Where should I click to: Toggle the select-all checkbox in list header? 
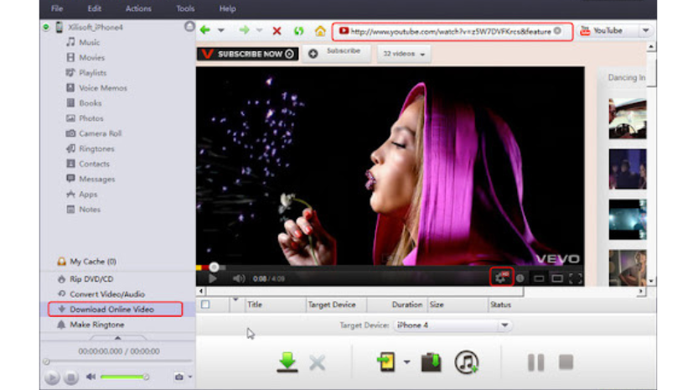click(x=205, y=304)
